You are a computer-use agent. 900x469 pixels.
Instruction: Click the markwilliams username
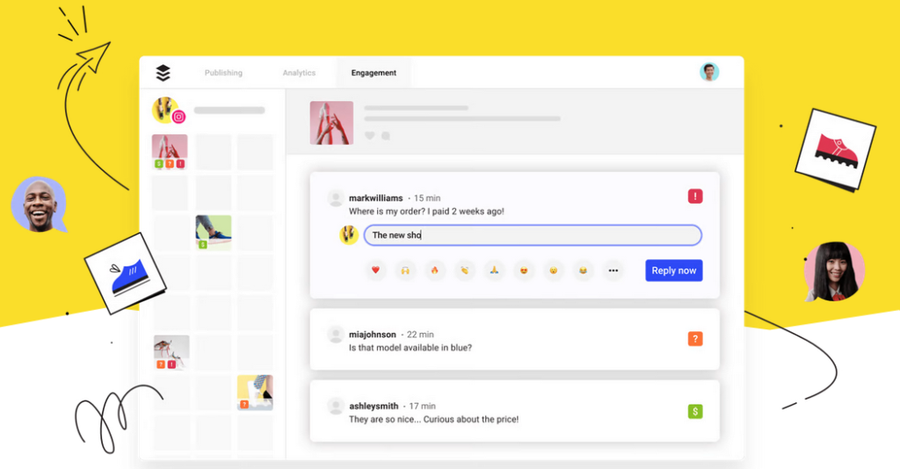coord(375,198)
